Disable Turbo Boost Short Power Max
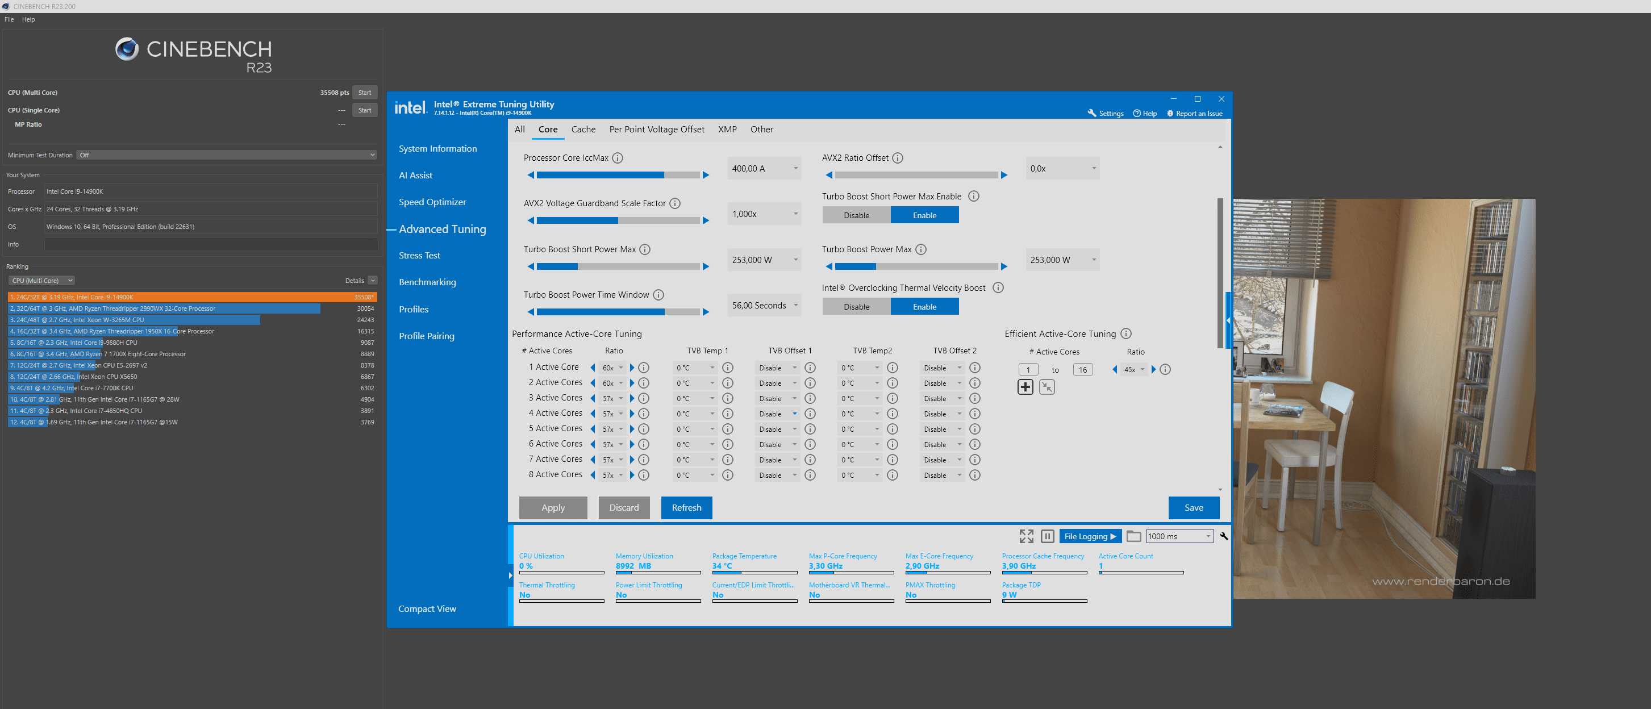The image size is (1651, 709). tap(856, 215)
